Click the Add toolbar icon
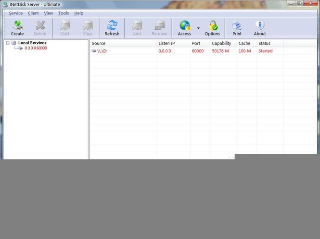The width and height of the screenshot is (320, 239). (137, 25)
